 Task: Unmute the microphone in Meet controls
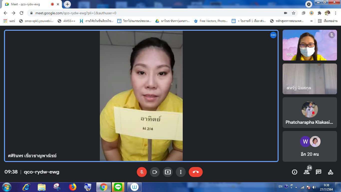click(x=142, y=172)
